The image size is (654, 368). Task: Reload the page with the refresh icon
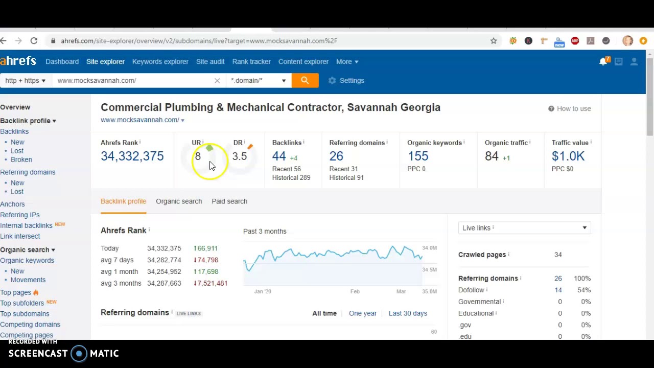[34, 41]
